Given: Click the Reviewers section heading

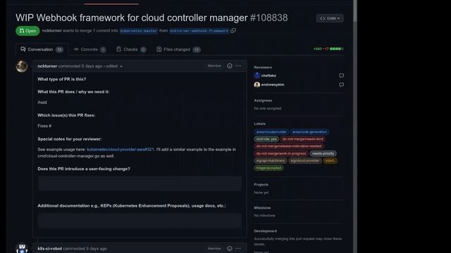Looking at the screenshot, I should (263, 67).
